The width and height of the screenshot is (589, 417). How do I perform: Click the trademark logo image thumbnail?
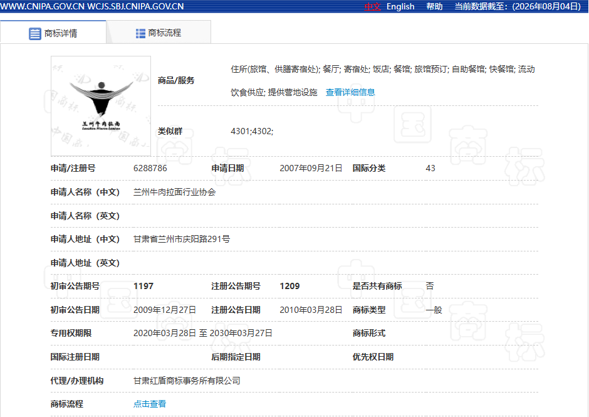[101, 106]
